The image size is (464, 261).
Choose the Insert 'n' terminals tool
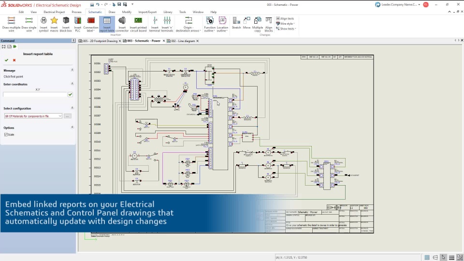(167, 24)
